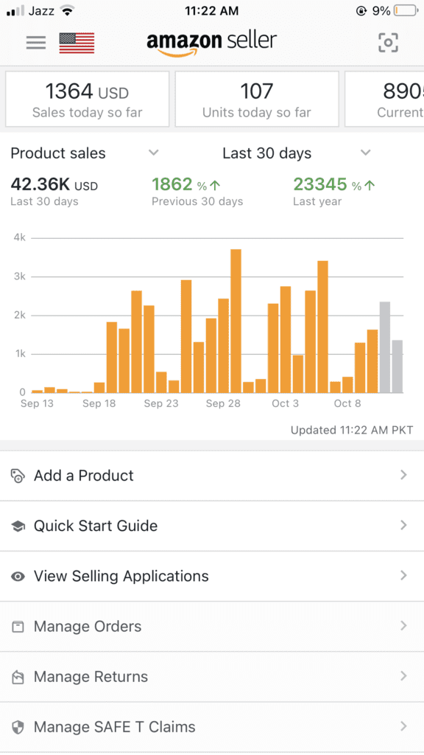Select the taller gray bar in chart
The width and height of the screenshot is (424, 755).
(384, 347)
